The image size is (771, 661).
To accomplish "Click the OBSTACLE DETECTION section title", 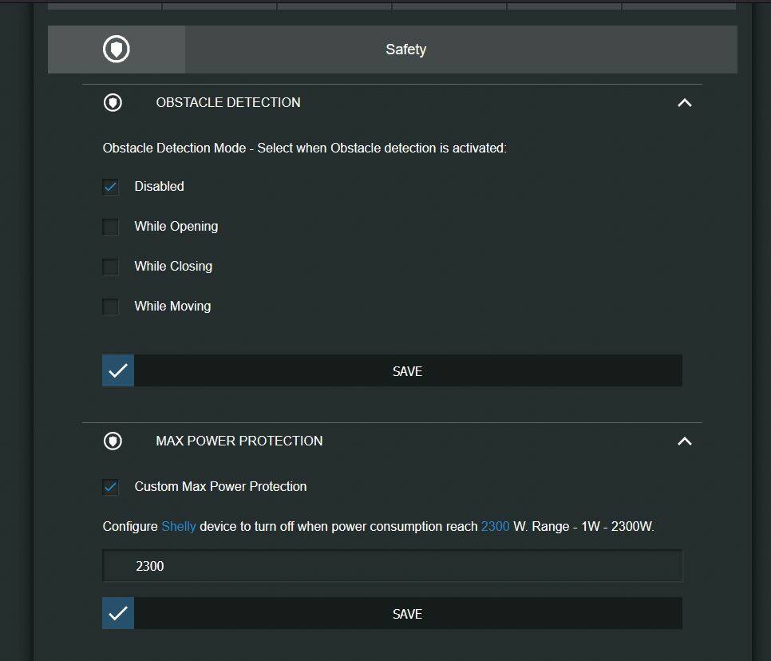I will pos(228,102).
